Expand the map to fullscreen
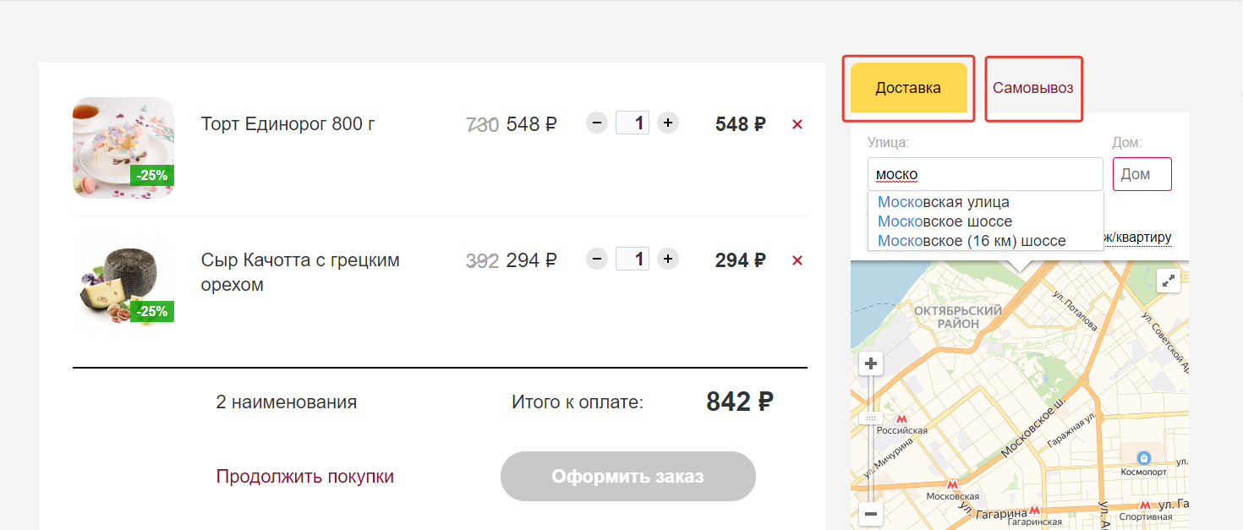 point(1169,281)
